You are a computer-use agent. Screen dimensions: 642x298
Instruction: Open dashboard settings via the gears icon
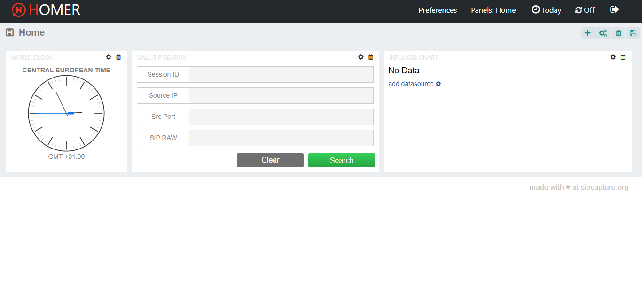[x=603, y=33]
